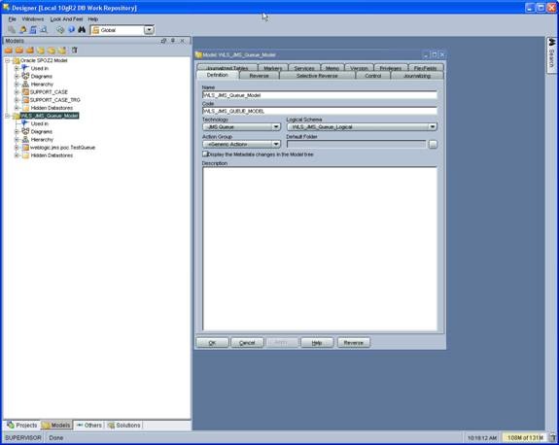Switch to the Projects tab at bottom
559x445 pixels.
point(22,425)
